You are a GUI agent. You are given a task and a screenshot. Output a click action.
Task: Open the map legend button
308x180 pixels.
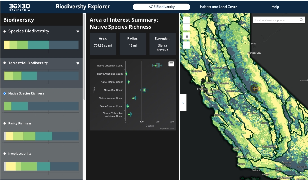tap(186, 36)
